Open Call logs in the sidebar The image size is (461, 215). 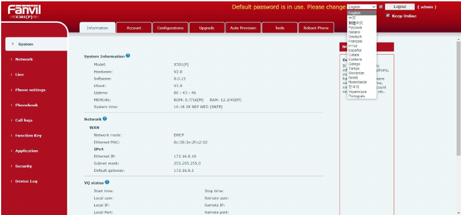point(24,120)
